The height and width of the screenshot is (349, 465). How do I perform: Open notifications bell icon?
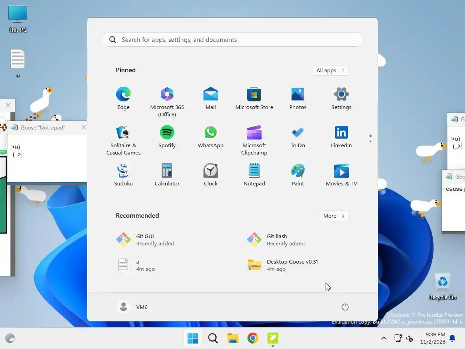(x=453, y=338)
